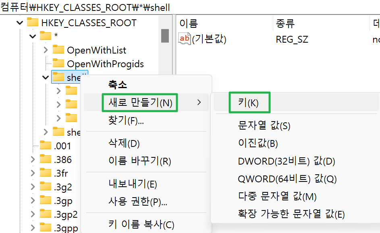The image size is (380, 233).
Task: Click the .386 folder icon
Action: tap(46, 159)
